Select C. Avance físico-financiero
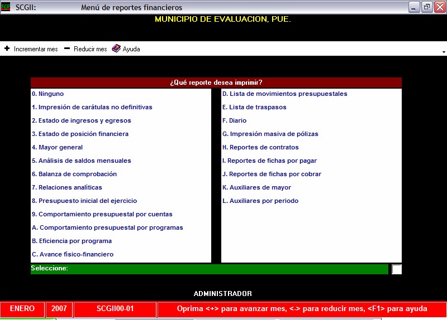 73,254
